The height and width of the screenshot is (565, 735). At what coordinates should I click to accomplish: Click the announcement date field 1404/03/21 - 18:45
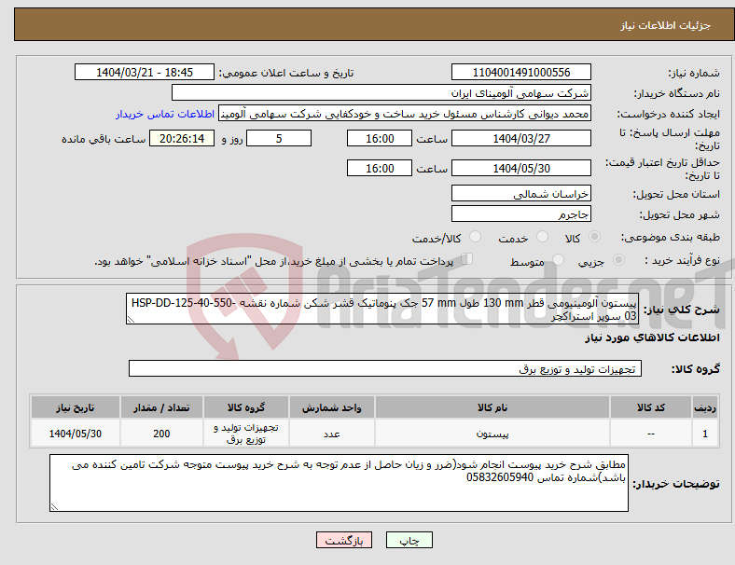point(145,72)
